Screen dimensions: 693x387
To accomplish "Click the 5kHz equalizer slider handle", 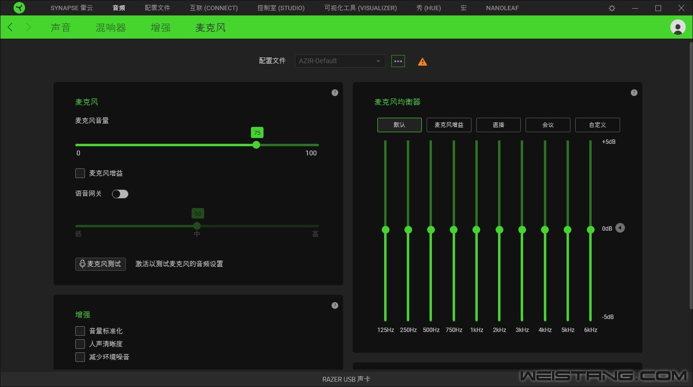I will tap(568, 230).
